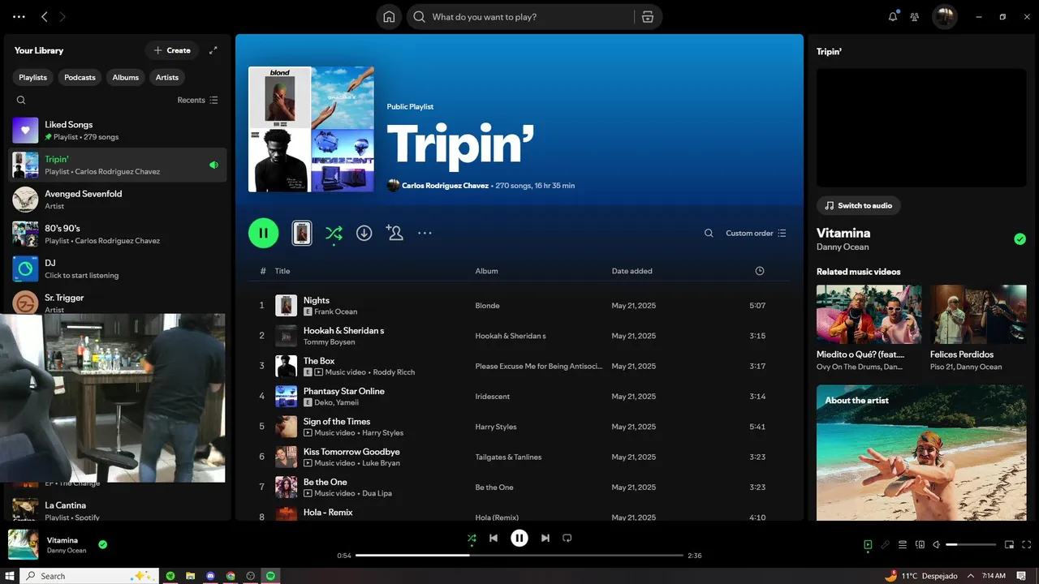Viewport: 1039px width, 584px height.
Task: Invite collaborators to the Tripin' playlist
Action: pos(394,233)
